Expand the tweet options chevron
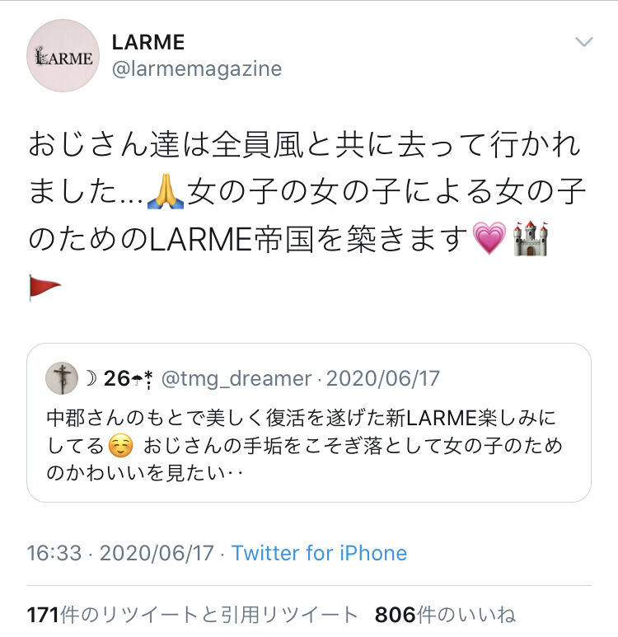Image resolution: width=618 pixels, height=637 pixels. point(584,42)
